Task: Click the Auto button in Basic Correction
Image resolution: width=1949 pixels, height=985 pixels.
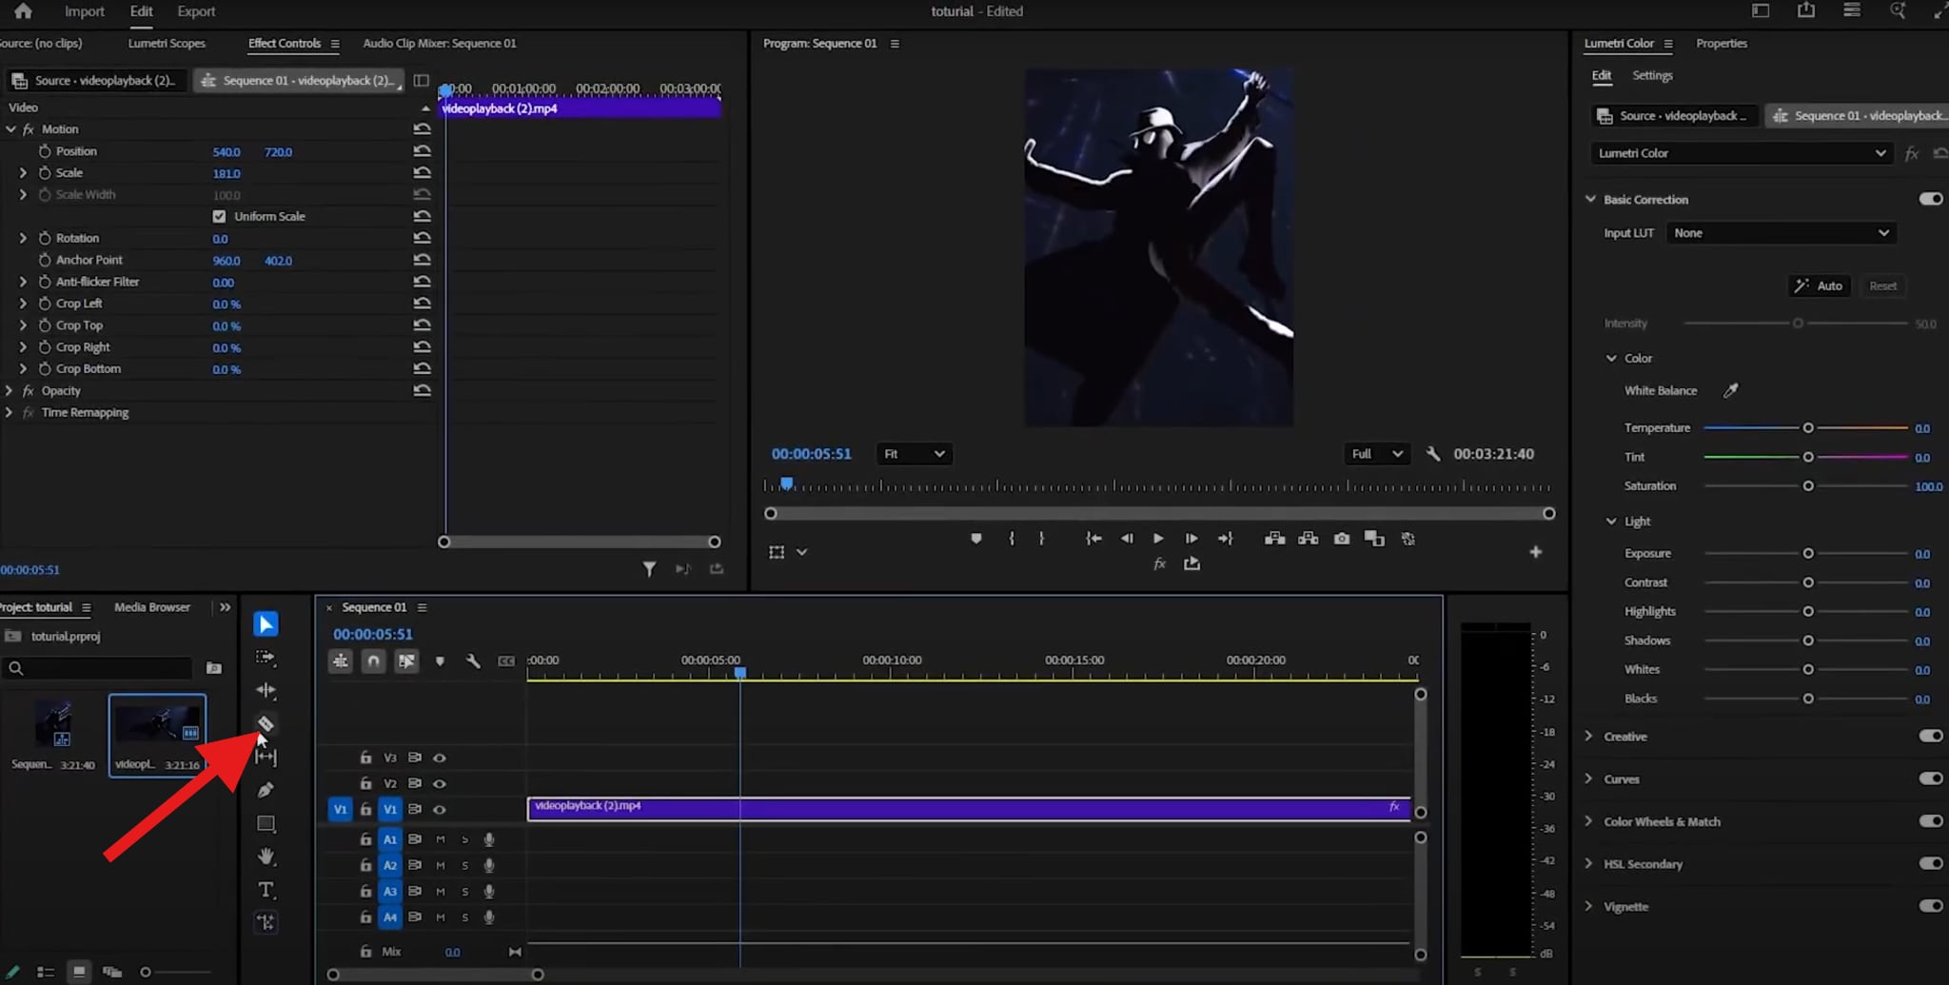Action: click(1819, 286)
